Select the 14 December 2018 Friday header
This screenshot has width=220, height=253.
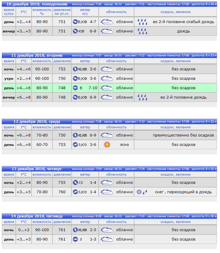(37, 216)
